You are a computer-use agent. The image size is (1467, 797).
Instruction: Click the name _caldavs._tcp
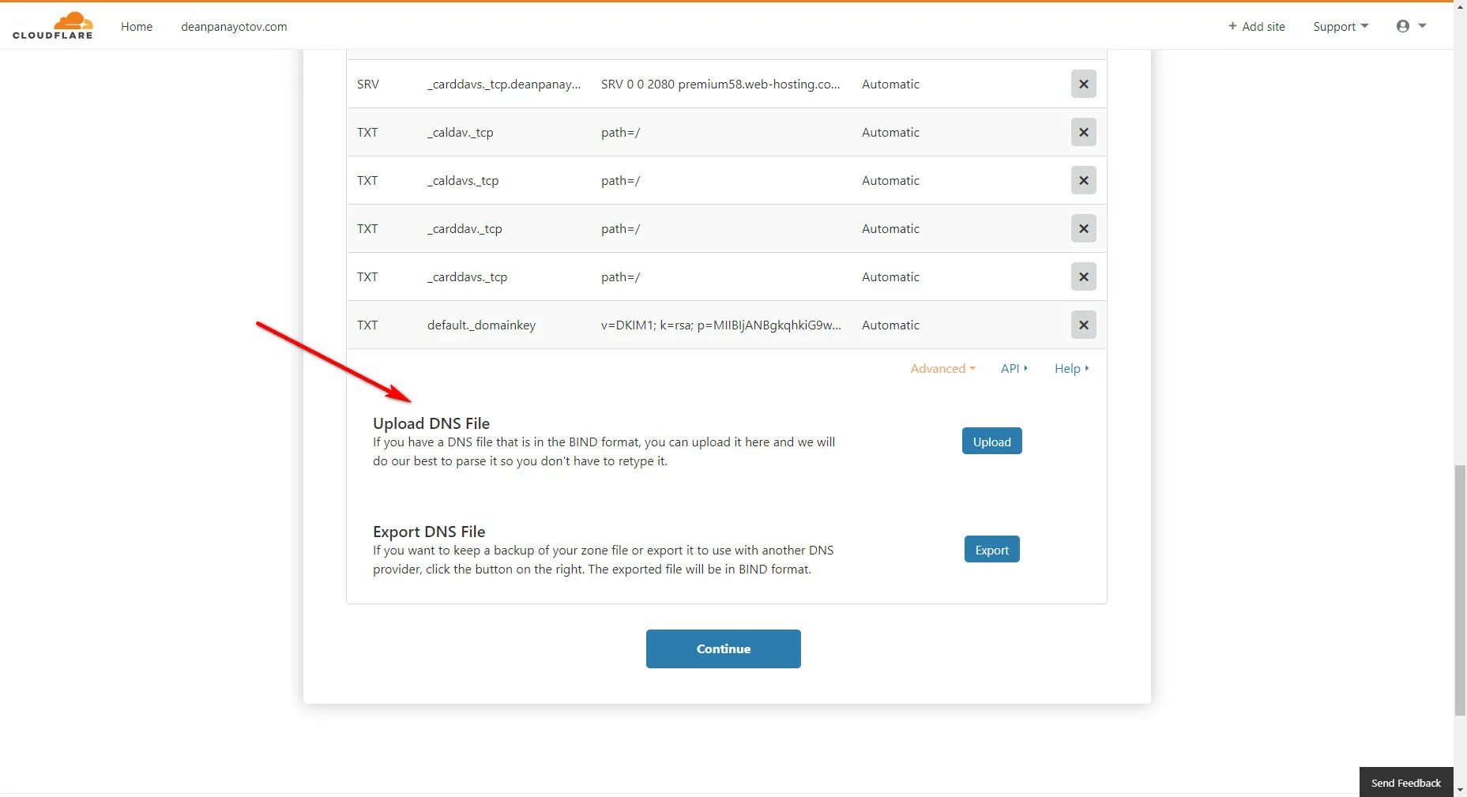[x=463, y=180]
